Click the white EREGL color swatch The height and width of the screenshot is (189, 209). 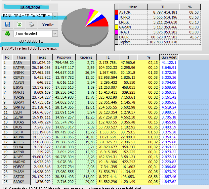116,22
